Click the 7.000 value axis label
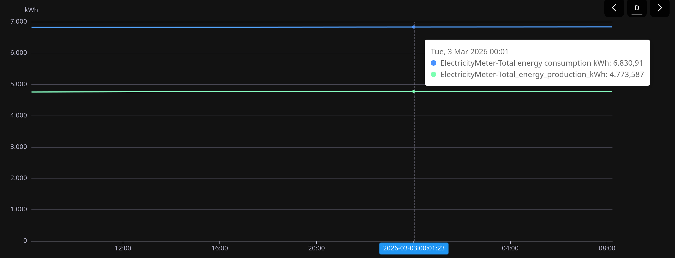This screenshot has width=675, height=258. point(18,21)
